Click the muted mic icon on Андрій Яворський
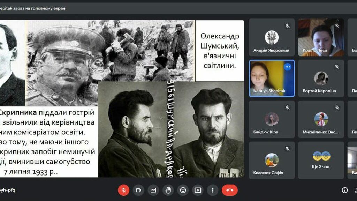357x201 pixels. [288, 26]
